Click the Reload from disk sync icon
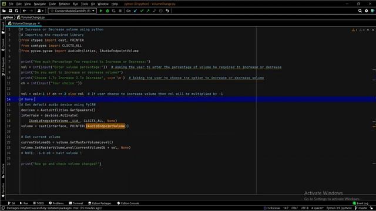This screenshot has height=211, width=376. pyautogui.click(x=16, y=11)
